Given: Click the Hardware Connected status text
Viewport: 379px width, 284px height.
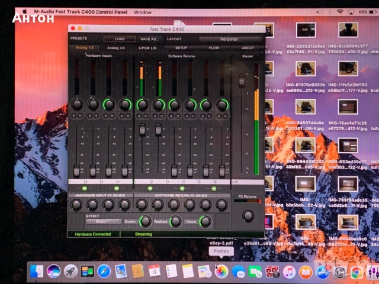Looking at the screenshot, I should (x=93, y=234).
